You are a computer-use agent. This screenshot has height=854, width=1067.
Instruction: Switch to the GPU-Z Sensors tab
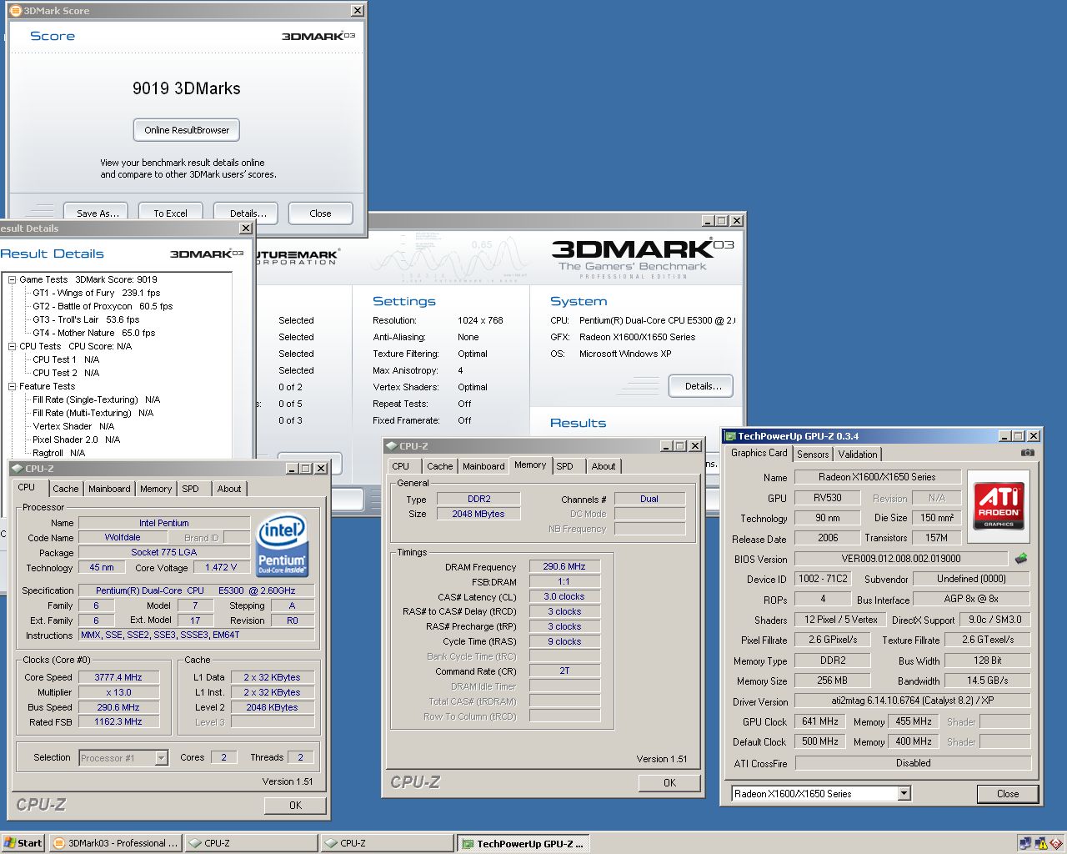click(x=813, y=455)
